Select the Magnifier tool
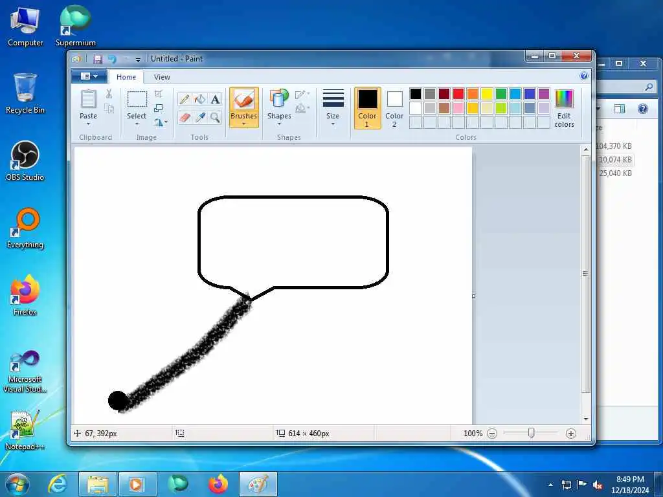This screenshot has width=663, height=497. click(x=215, y=117)
